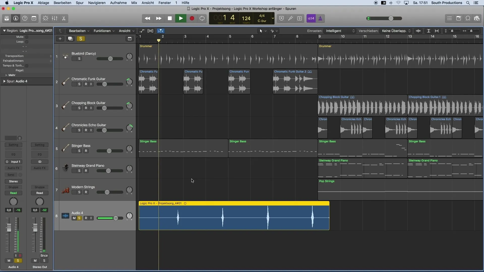Click the Fast Forward transport button
The width and height of the screenshot is (484, 272).
(x=159, y=18)
